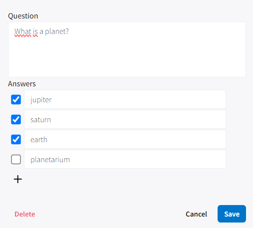Edit the saturn answer field
The image size is (253, 228).
point(125,119)
